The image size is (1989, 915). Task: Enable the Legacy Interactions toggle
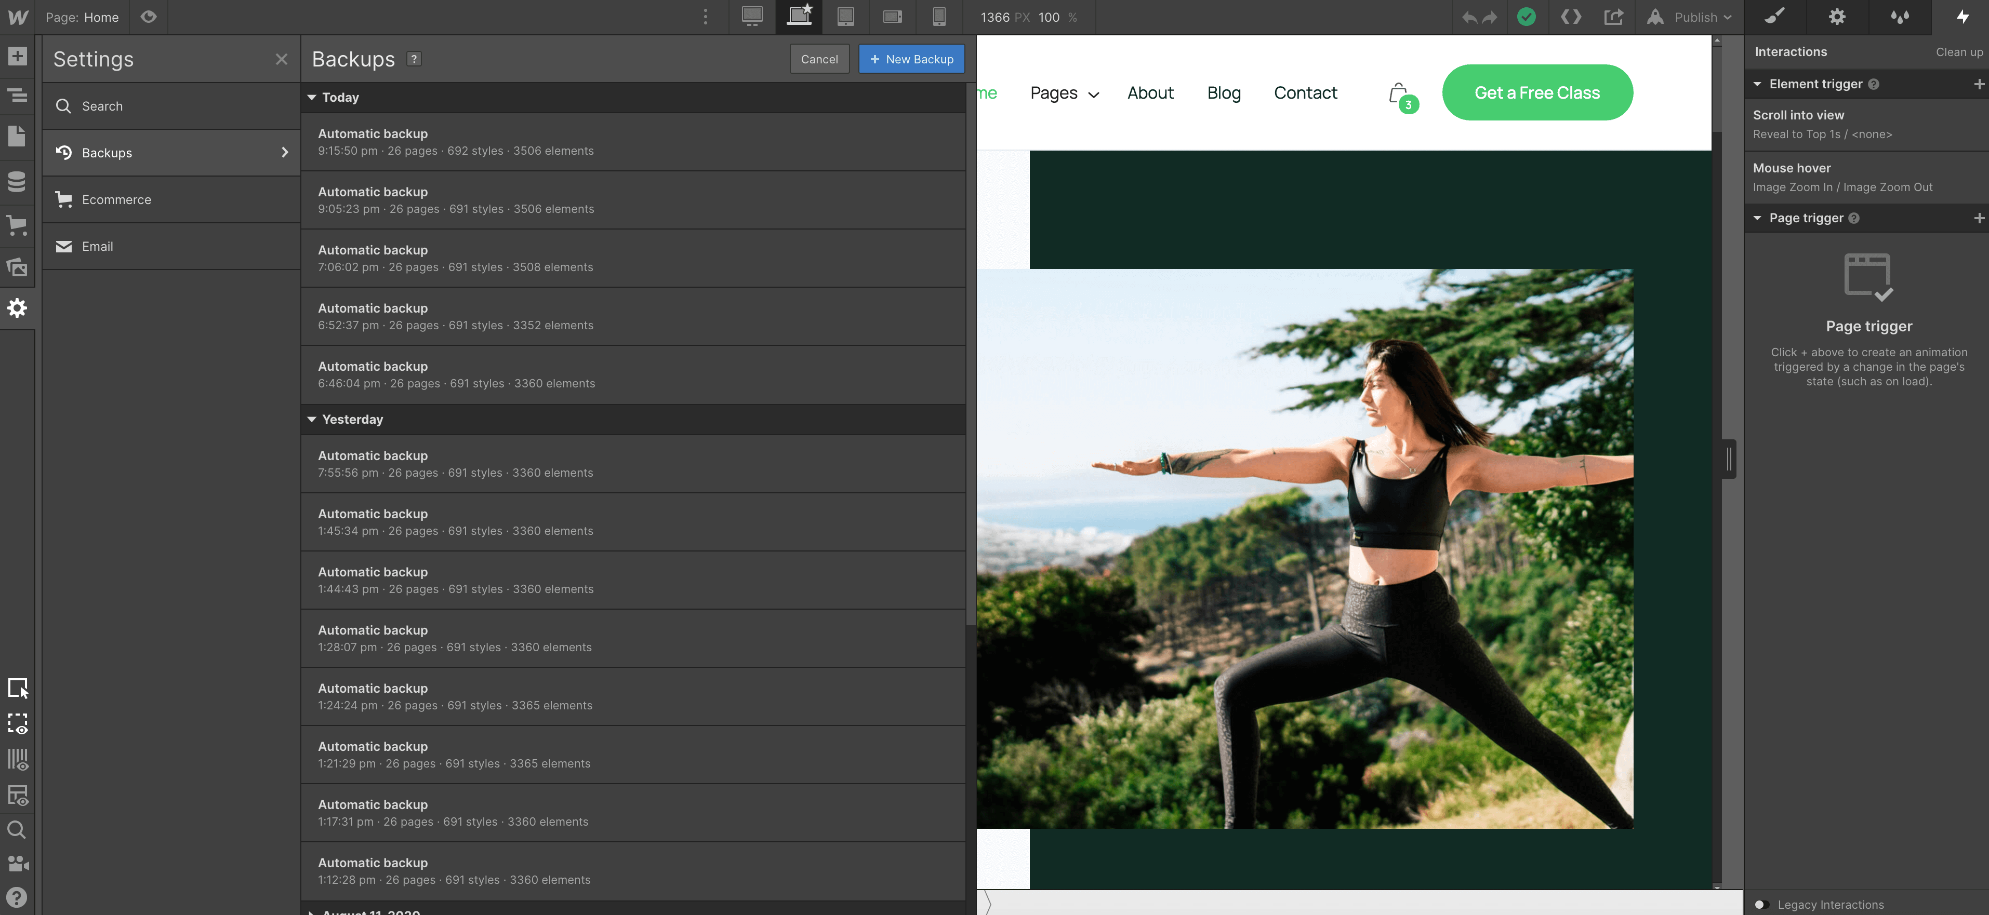point(1762,904)
